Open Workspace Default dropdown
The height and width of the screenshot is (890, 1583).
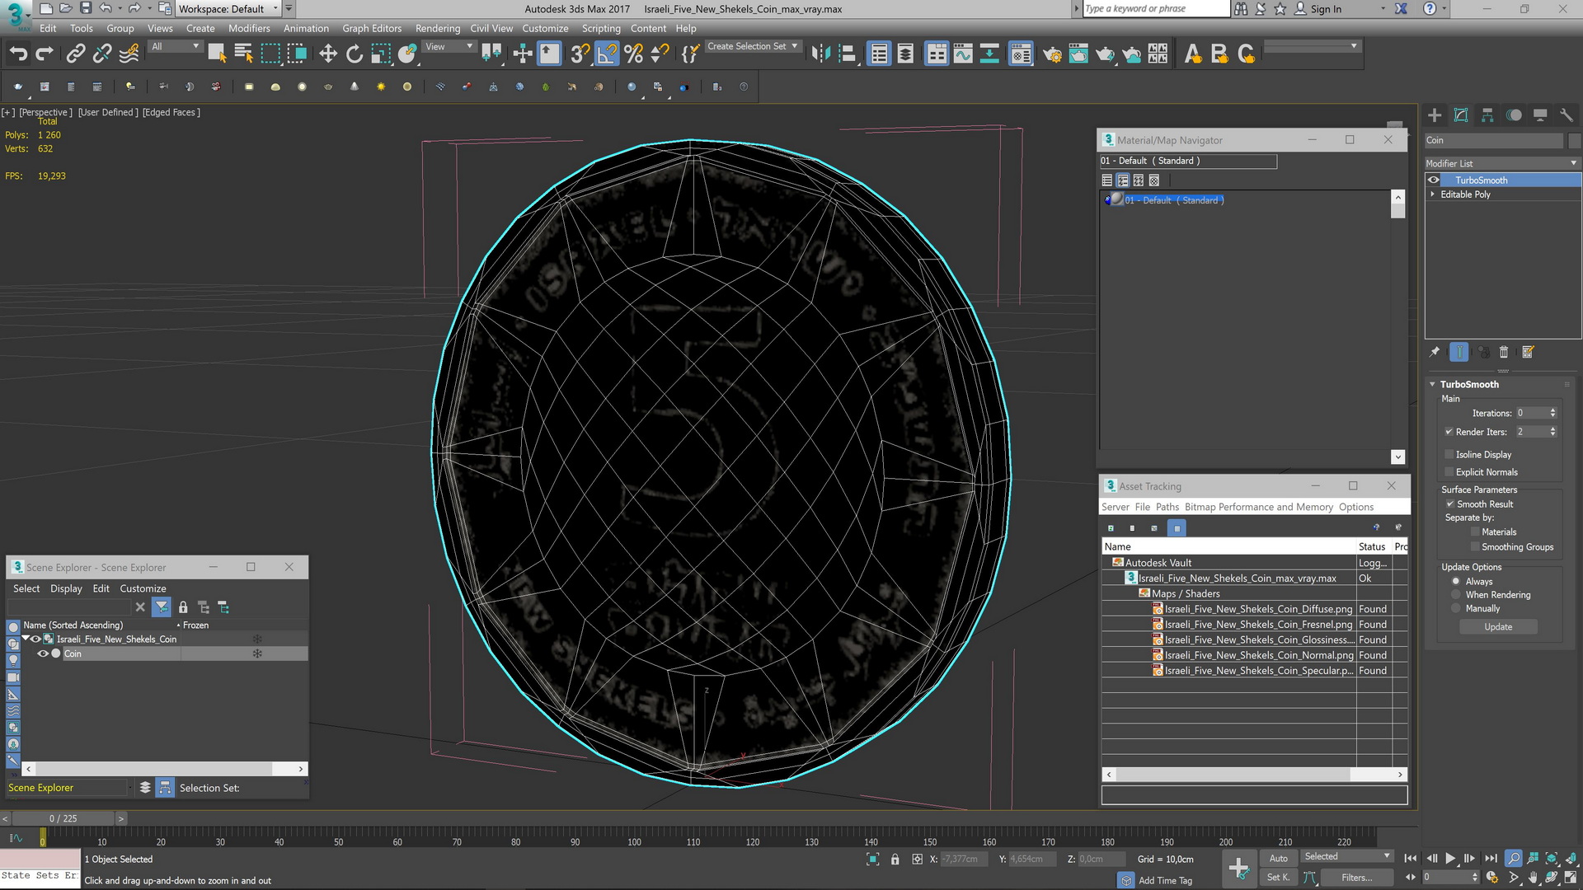click(x=229, y=9)
